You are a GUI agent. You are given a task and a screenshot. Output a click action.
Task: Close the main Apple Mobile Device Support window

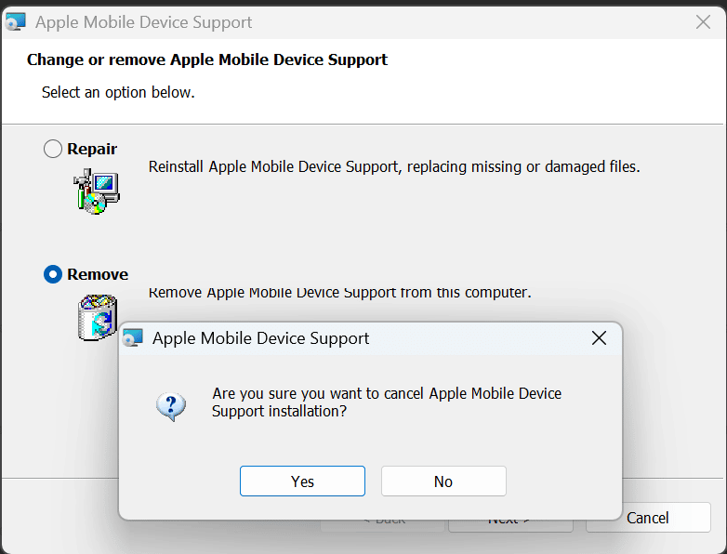pyautogui.click(x=703, y=21)
